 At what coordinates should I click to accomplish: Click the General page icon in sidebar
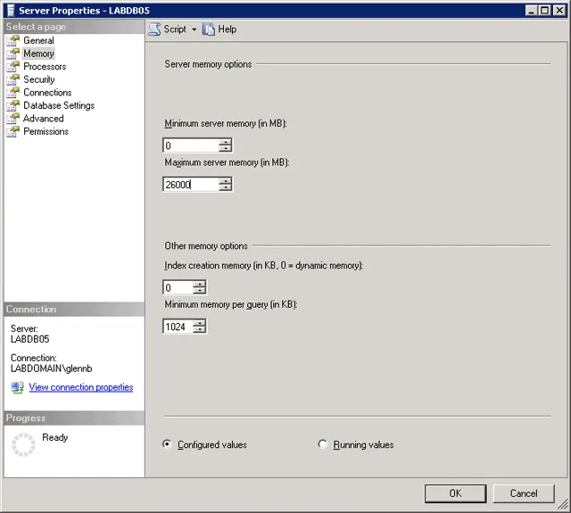pyautogui.click(x=12, y=41)
